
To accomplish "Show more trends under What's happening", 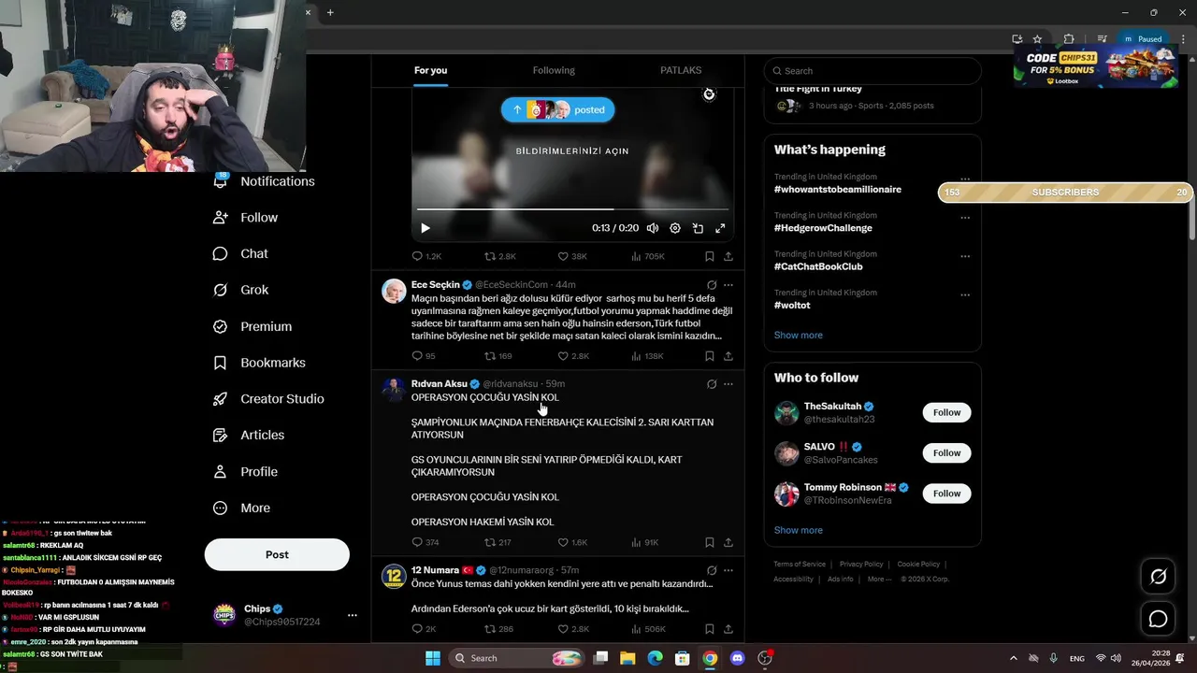I will pos(799,335).
